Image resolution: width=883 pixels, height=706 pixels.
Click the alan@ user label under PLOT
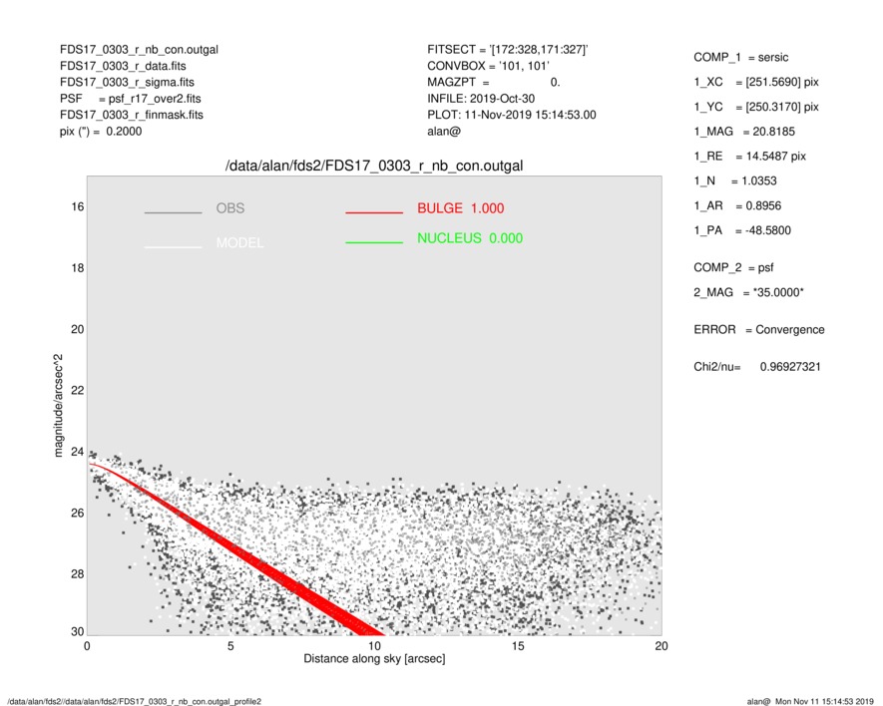(444, 132)
